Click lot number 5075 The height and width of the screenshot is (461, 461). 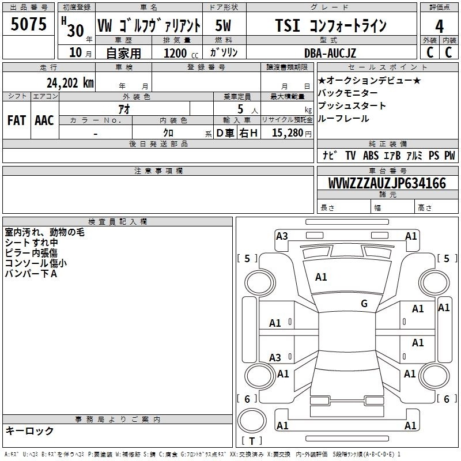[28, 25]
